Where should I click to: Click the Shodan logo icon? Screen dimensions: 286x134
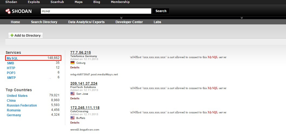(x=8, y=11)
